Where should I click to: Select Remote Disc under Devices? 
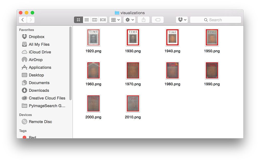40,122
